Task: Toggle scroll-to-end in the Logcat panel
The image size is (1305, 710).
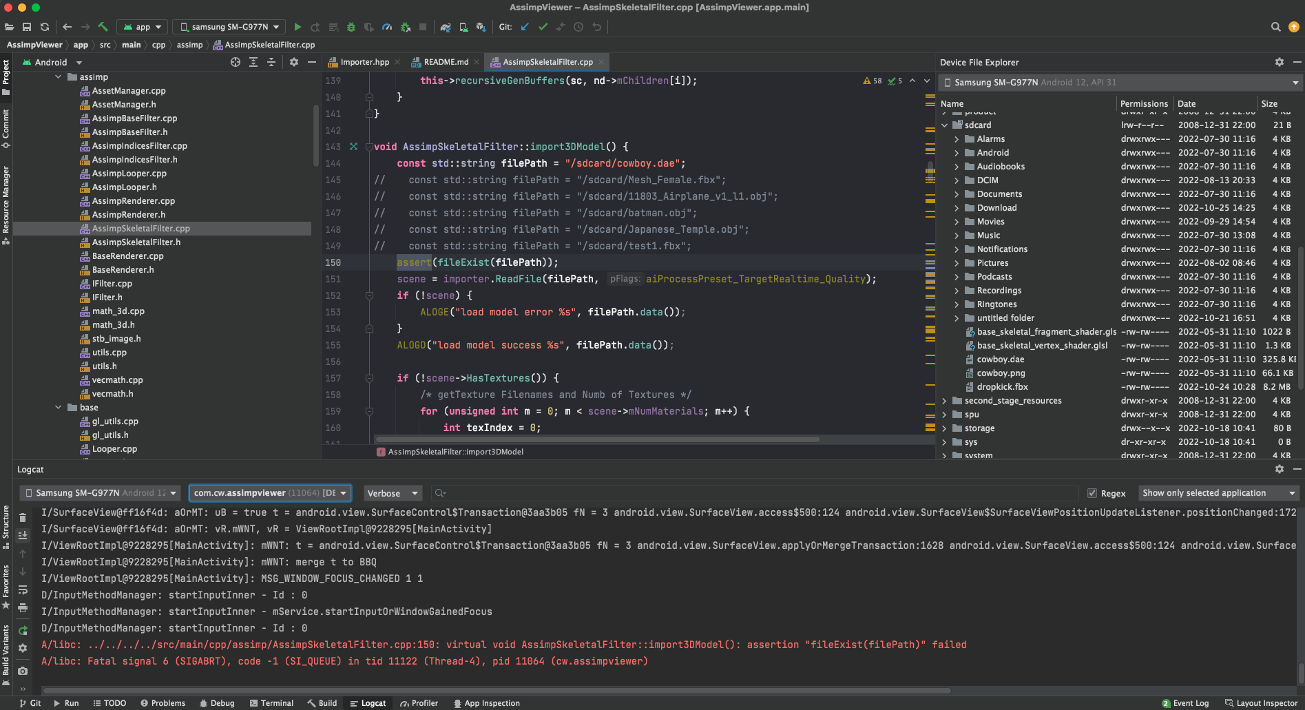Action: [23, 535]
